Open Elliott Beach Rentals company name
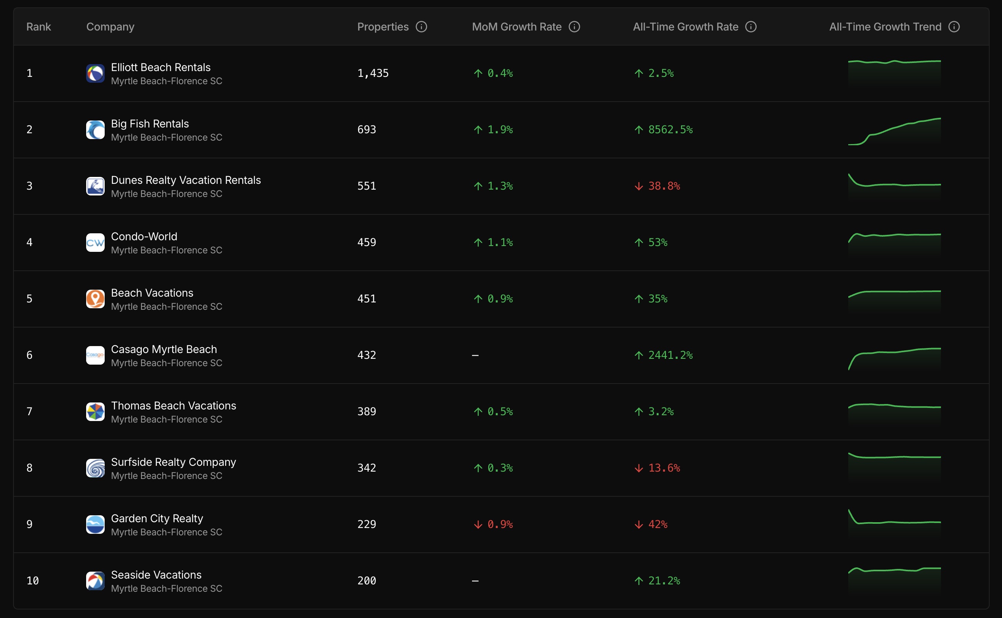 [161, 68]
